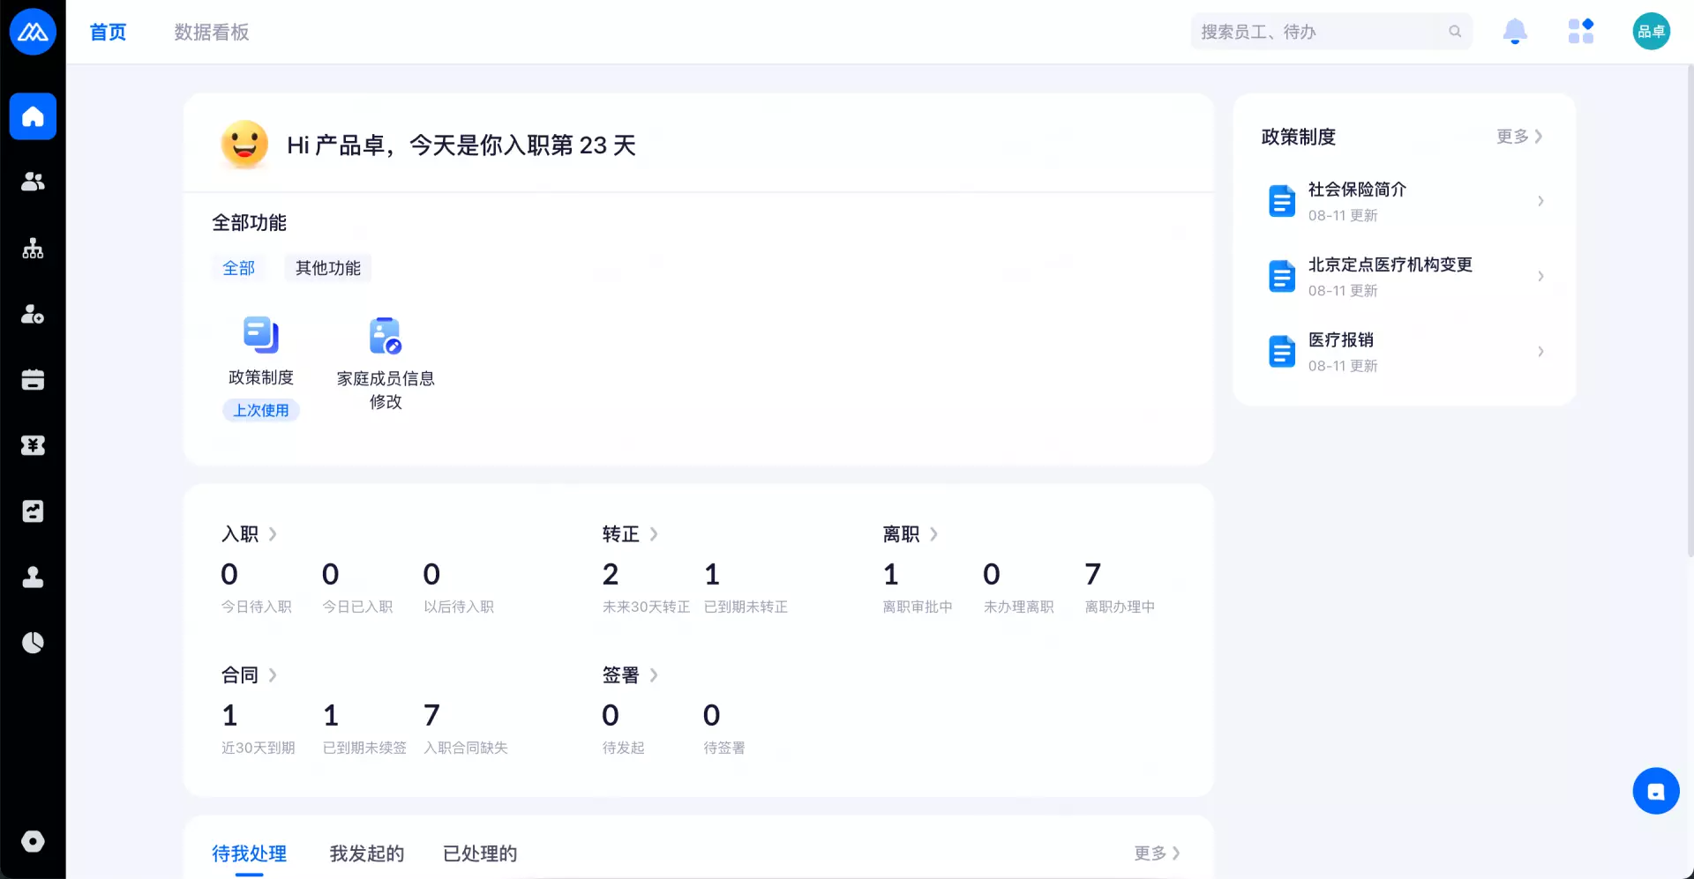Expand the 医疗报销 row chevron

(x=1540, y=352)
